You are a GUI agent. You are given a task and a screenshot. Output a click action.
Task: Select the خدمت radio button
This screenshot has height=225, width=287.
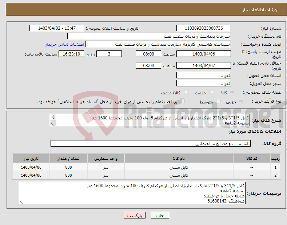[x=212, y=92]
